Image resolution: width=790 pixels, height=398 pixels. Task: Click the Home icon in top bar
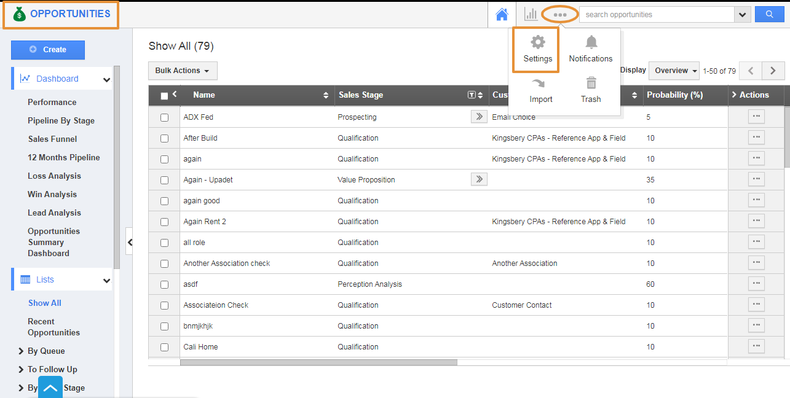pyautogui.click(x=502, y=14)
